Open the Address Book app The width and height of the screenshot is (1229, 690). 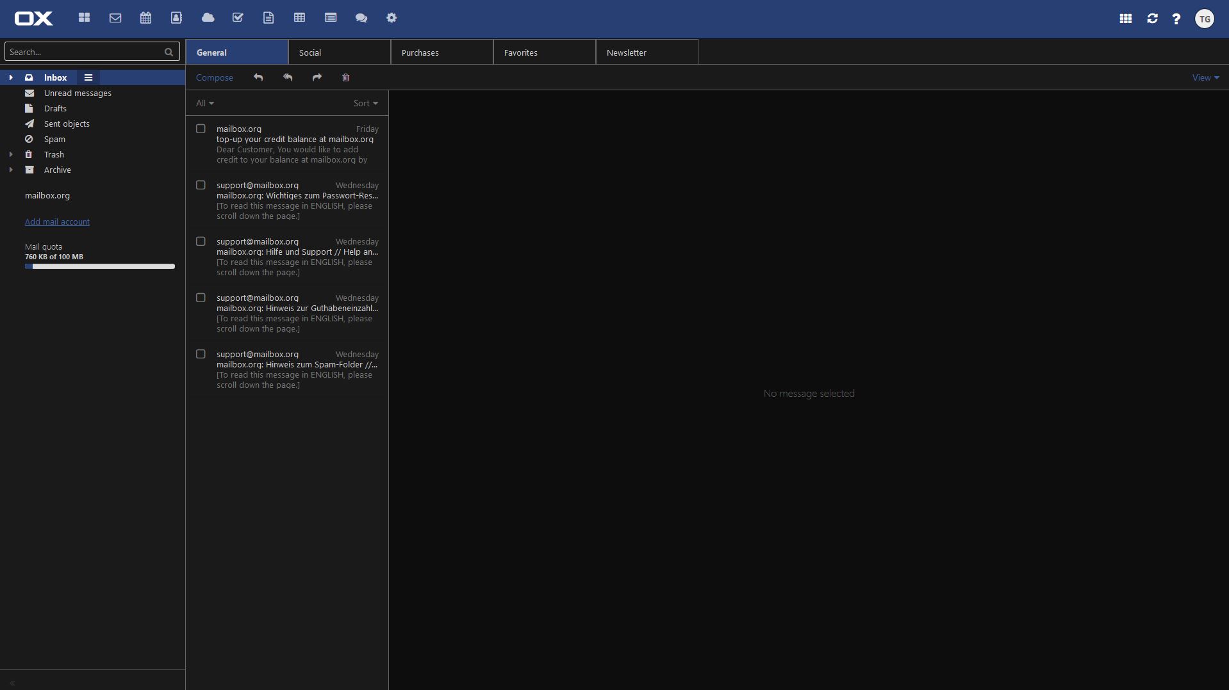pyautogui.click(x=176, y=18)
